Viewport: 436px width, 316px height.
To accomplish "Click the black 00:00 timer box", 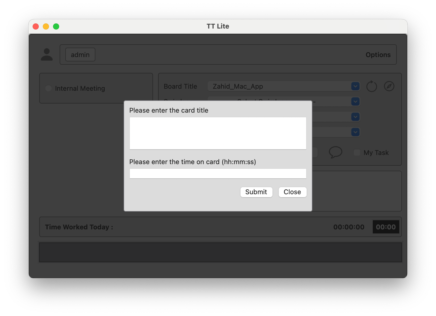I will pos(386,227).
